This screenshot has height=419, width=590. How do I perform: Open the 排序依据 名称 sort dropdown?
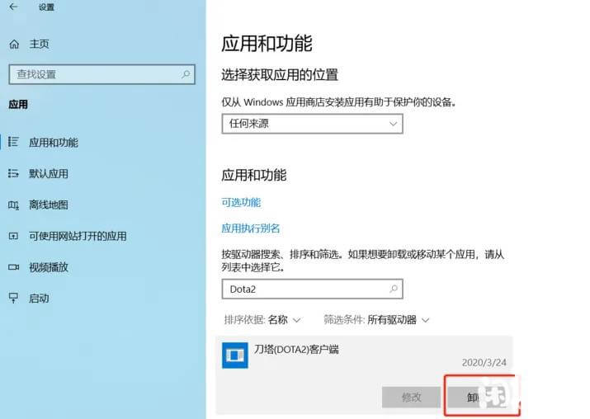point(262,320)
